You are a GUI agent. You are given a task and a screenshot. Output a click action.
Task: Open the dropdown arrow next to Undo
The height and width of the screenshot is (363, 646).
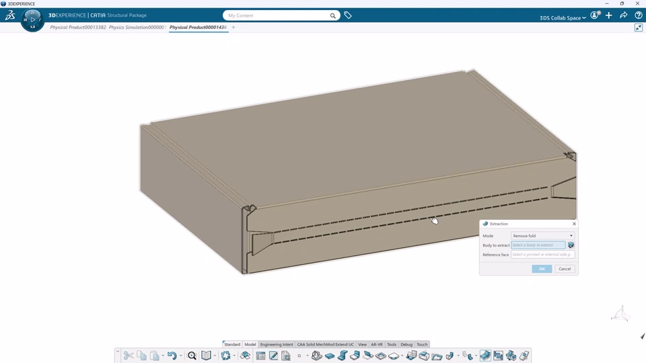click(x=181, y=356)
